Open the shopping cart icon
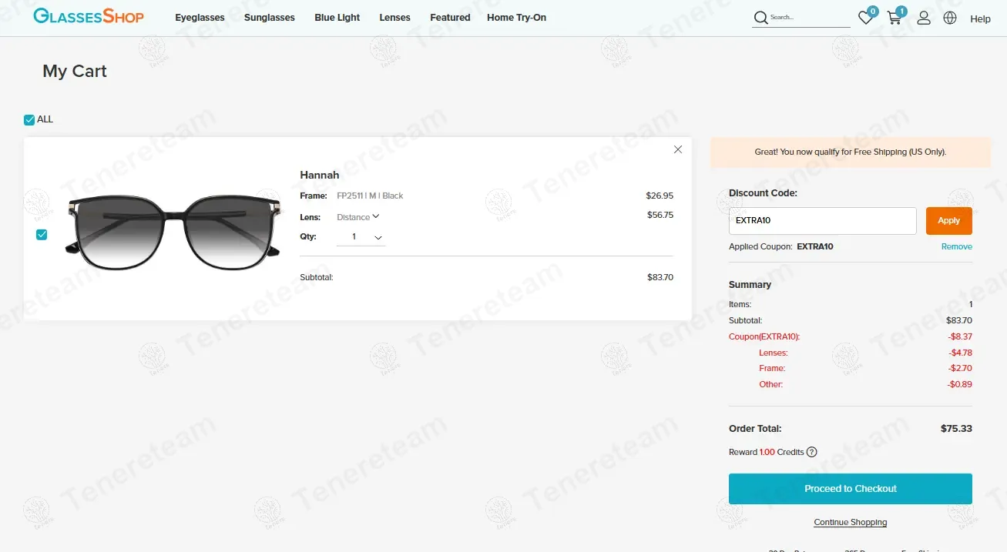 pos(895,18)
